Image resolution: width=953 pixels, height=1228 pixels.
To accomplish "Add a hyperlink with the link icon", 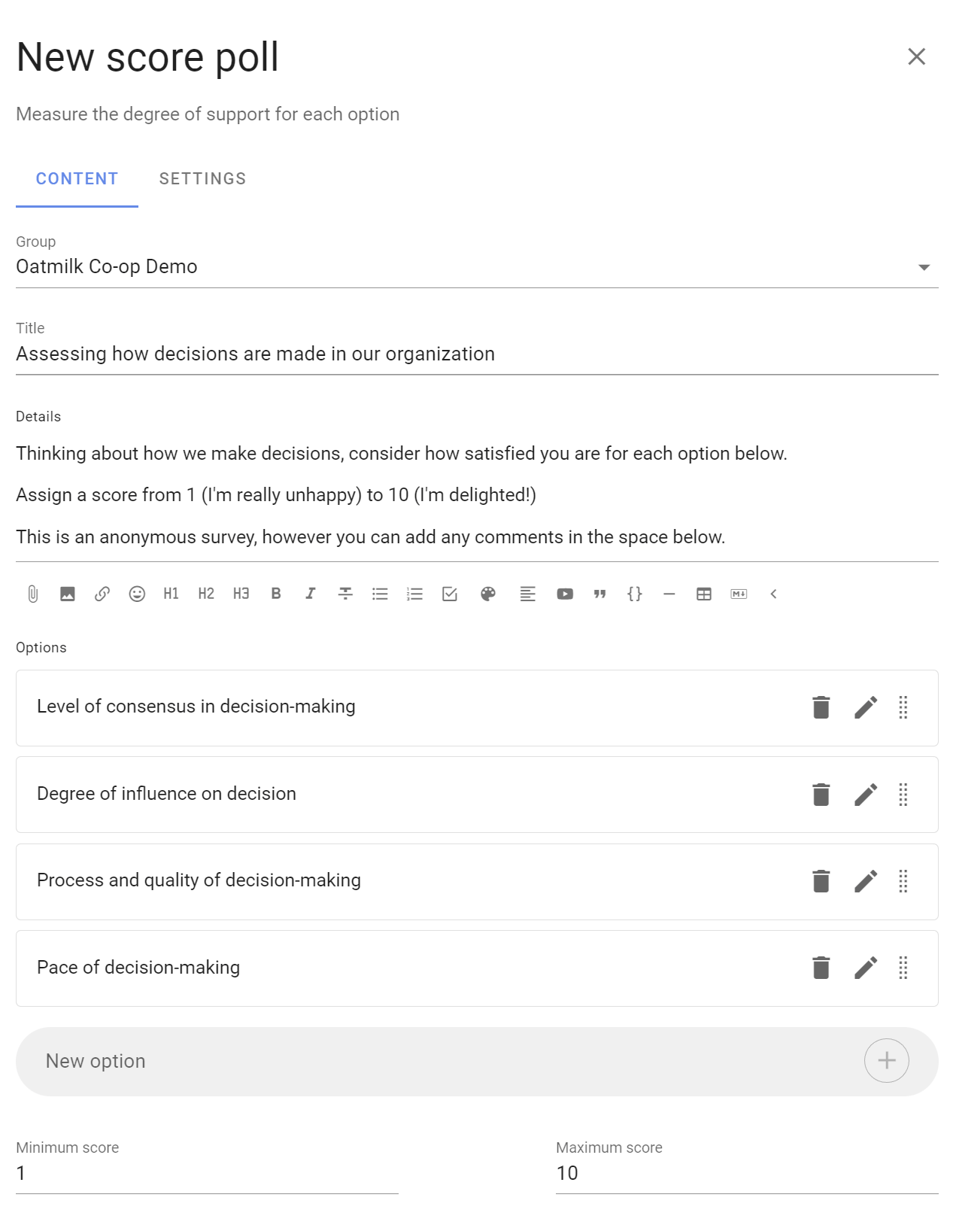I will click(102, 594).
